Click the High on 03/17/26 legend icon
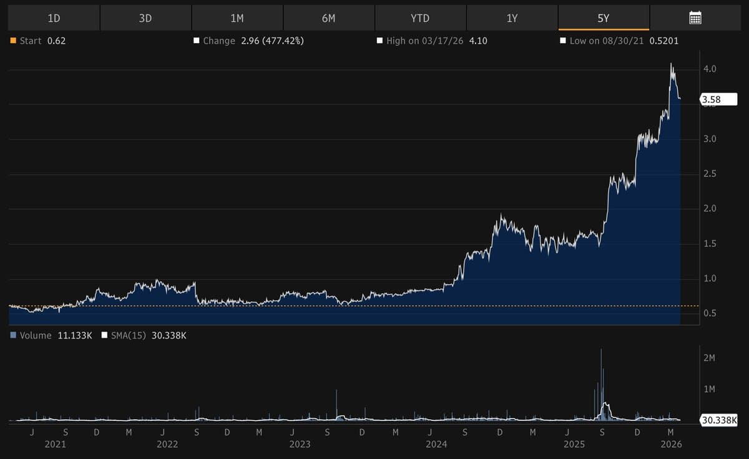The height and width of the screenshot is (459, 749). point(379,40)
